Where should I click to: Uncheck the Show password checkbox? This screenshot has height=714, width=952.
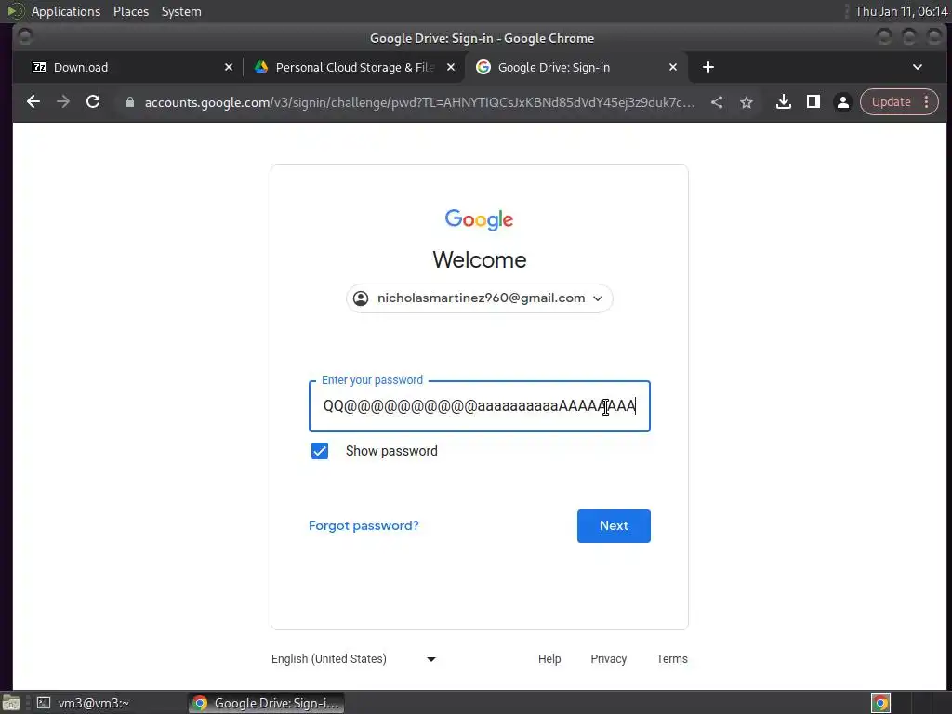[x=320, y=451]
